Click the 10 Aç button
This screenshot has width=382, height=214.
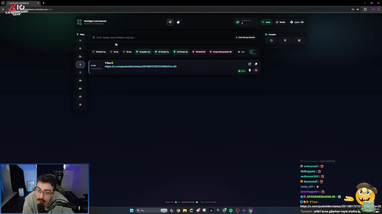coord(114,52)
